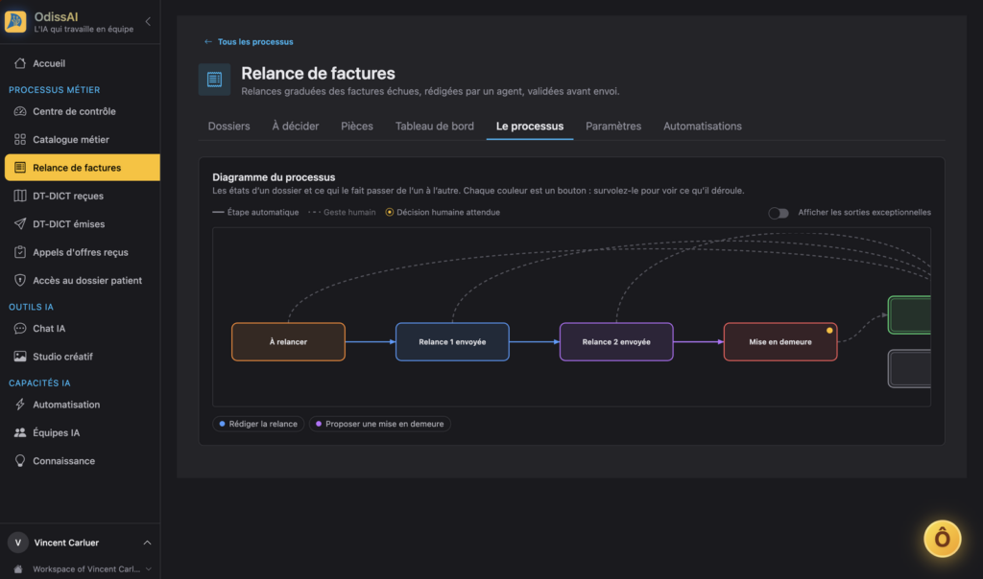This screenshot has height=579, width=983.
Task: Click the process document icon beside title
Action: [214, 80]
